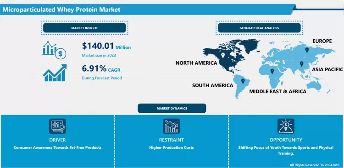Screen dimensions: 344x168
Task: Select Consumer Awareness Towards Fat-Free Products text
Action: (x=57, y=147)
